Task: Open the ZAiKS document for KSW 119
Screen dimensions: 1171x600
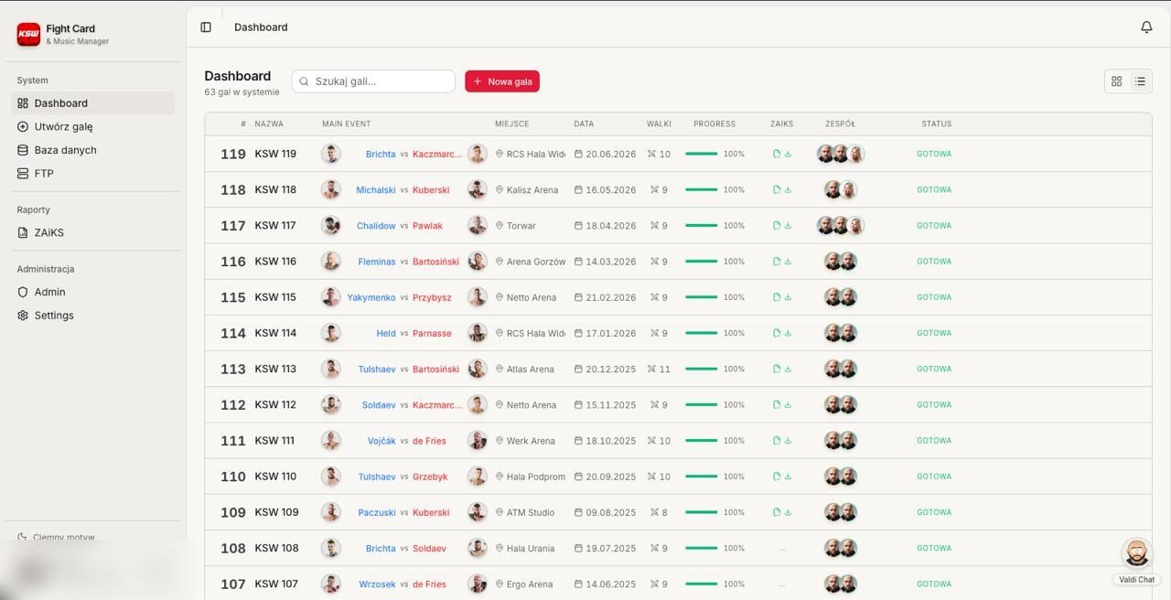Action: click(x=777, y=154)
